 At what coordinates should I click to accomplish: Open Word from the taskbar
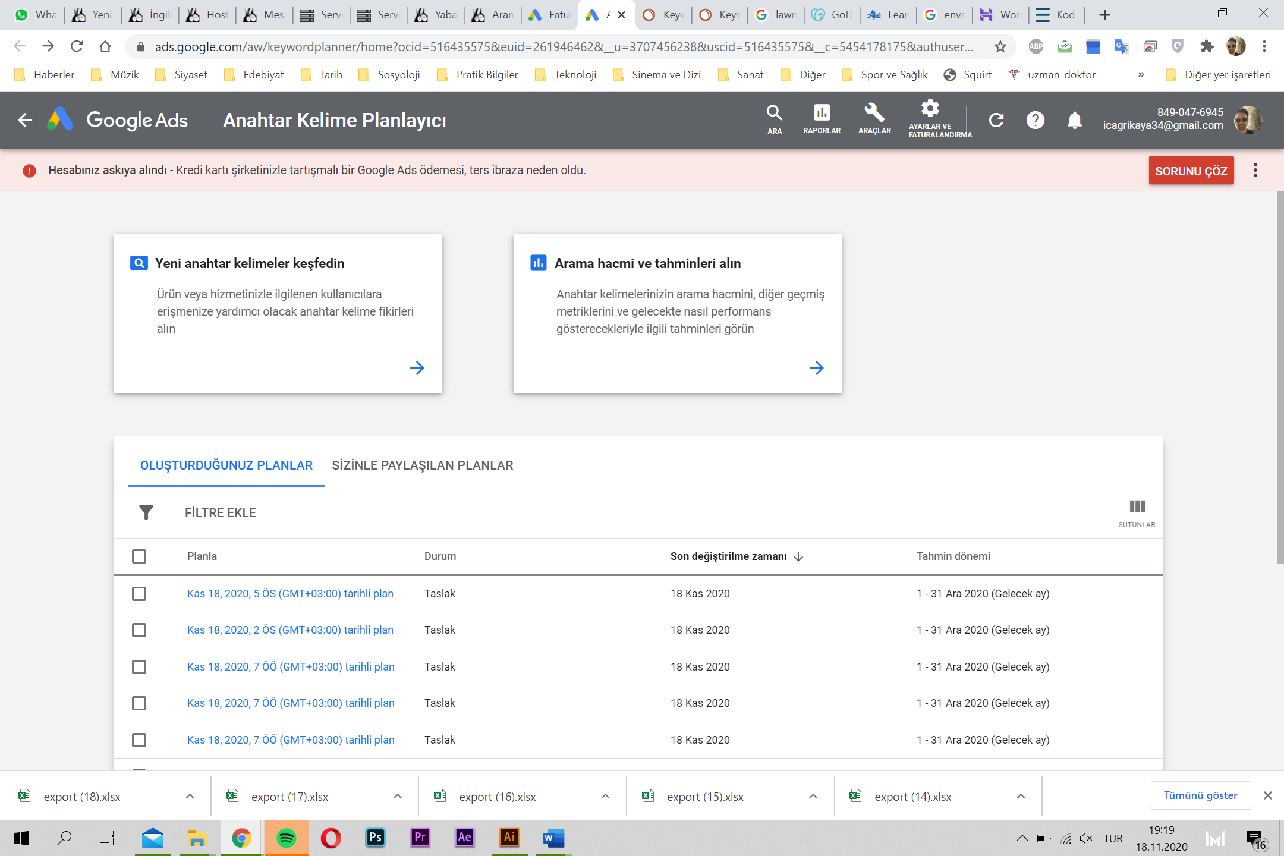pyautogui.click(x=553, y=838)
